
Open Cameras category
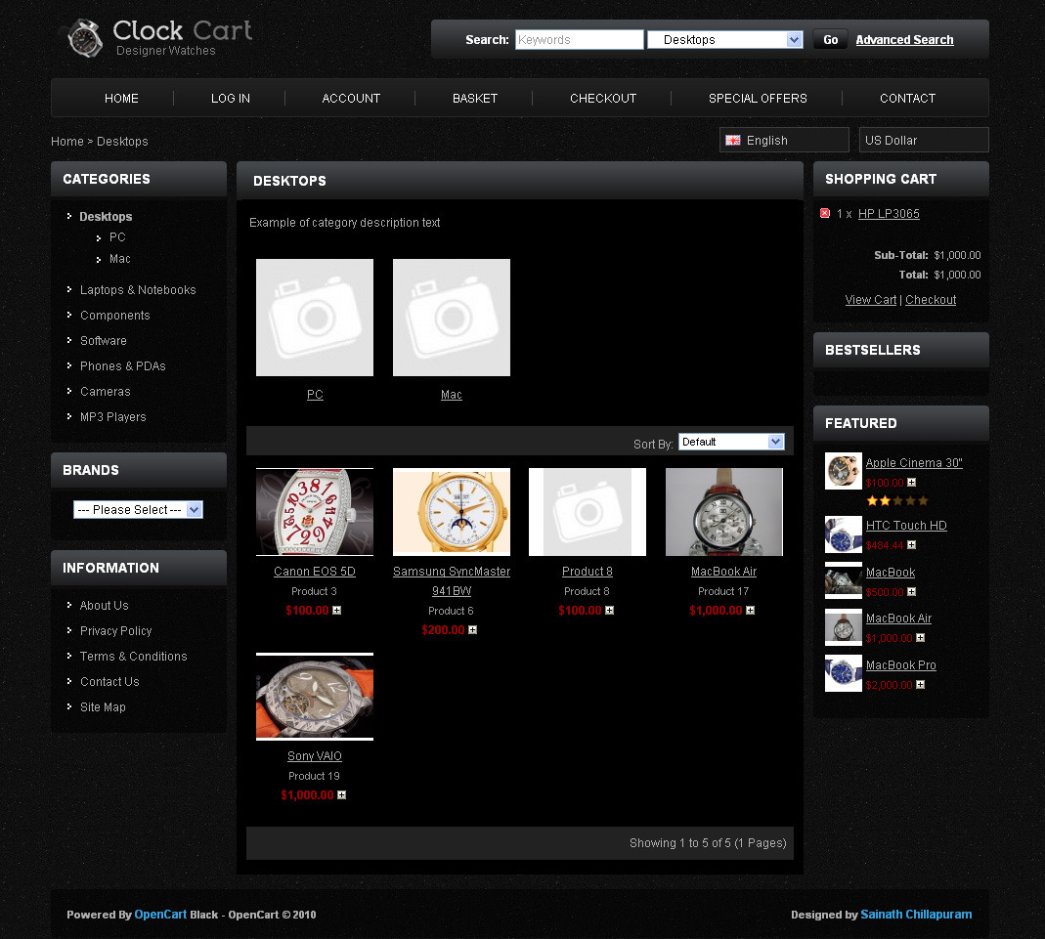(x=106, y=392)
